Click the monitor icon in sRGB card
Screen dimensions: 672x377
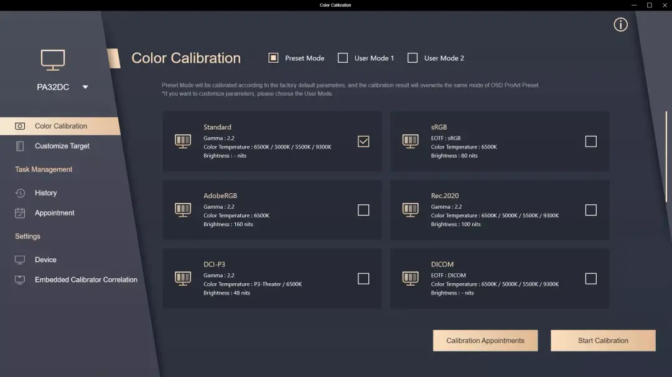410,141
